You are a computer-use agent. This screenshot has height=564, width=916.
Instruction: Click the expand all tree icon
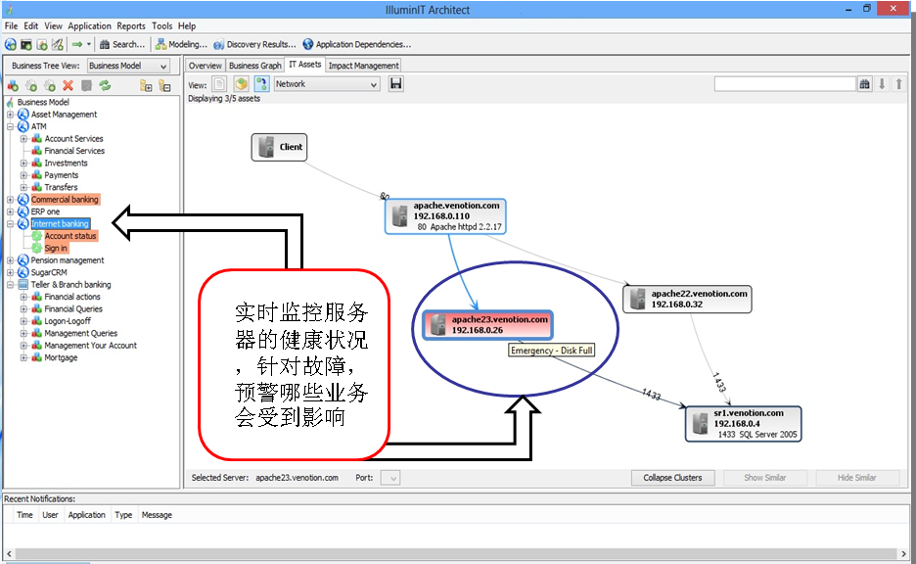146,86
